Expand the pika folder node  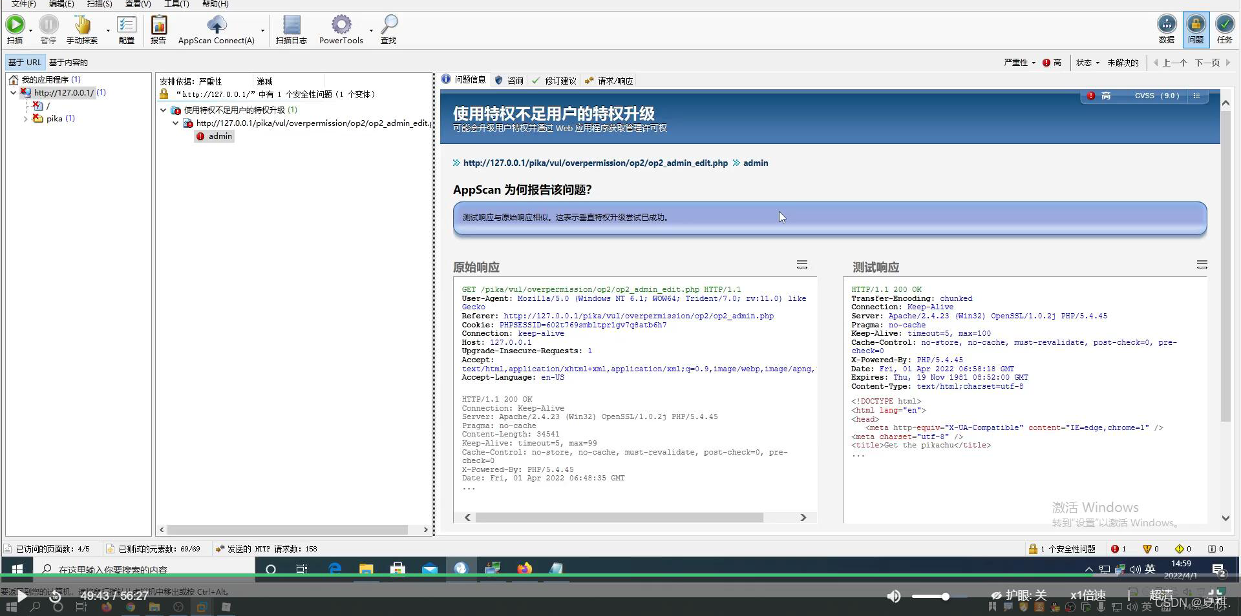click(25, 119)
